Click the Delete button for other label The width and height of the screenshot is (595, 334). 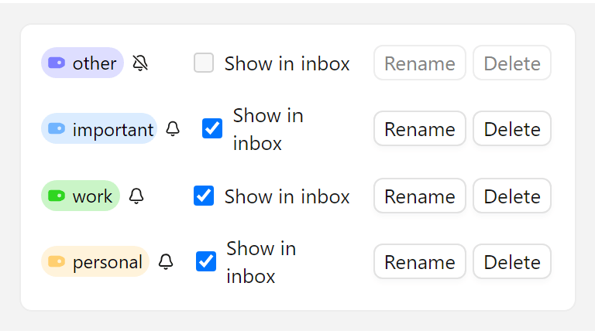(x=512, y=63)
